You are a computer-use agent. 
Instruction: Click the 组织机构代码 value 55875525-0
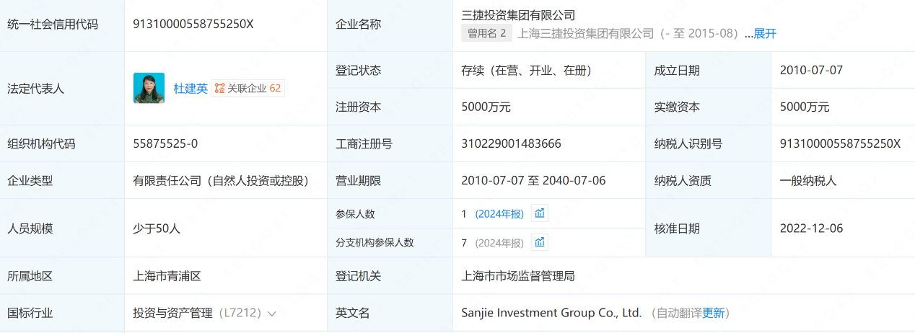165,143
